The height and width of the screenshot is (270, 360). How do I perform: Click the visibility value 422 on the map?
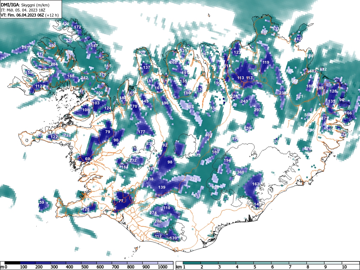(66, 24)
